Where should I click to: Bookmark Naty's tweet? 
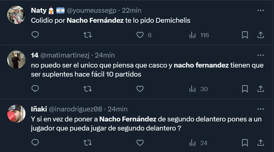pos(245,35)
